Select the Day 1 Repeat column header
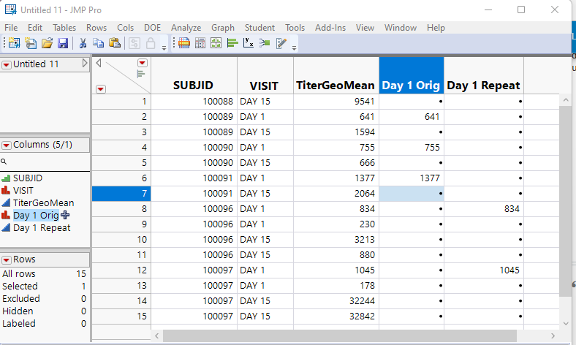 pyautogui.click(x=484, y=76)
